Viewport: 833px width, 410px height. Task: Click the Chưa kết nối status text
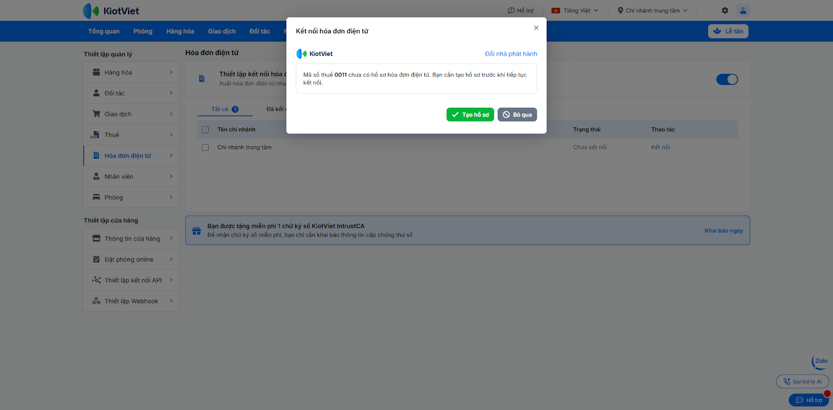pyautogui.click(x=590, y=147)
